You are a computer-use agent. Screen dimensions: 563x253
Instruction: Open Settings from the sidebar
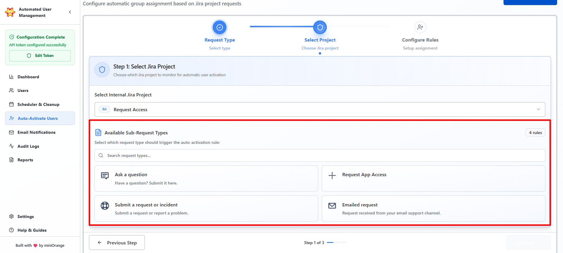(40, 217)
